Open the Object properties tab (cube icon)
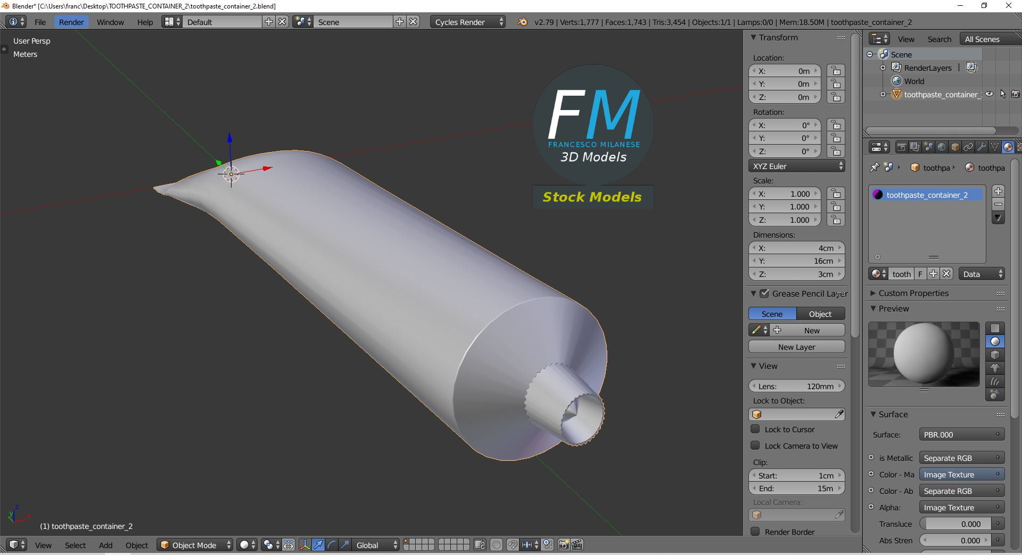This screenshot has width=1022, height=555. click(955, 147)
